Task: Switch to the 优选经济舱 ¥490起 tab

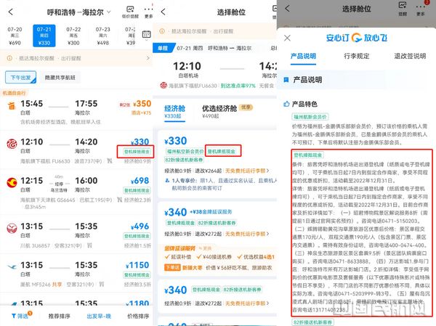Action: pyautogui.click(x=227, y=111)
